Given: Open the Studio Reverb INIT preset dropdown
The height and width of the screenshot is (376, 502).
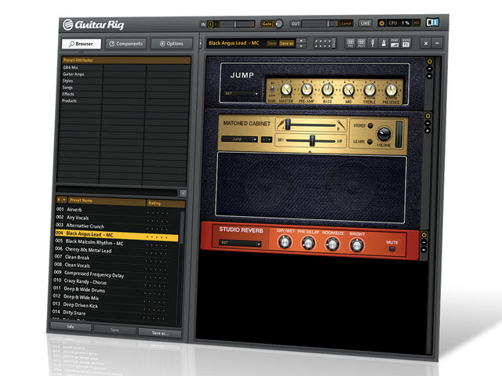Looking at the screenshot, I should tap(240, 244).
